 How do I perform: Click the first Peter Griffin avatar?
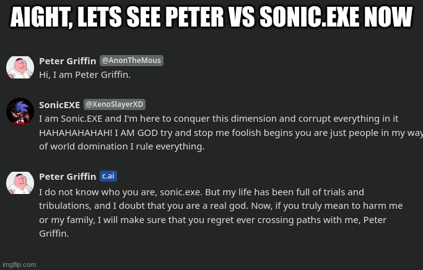click(20, 67)
